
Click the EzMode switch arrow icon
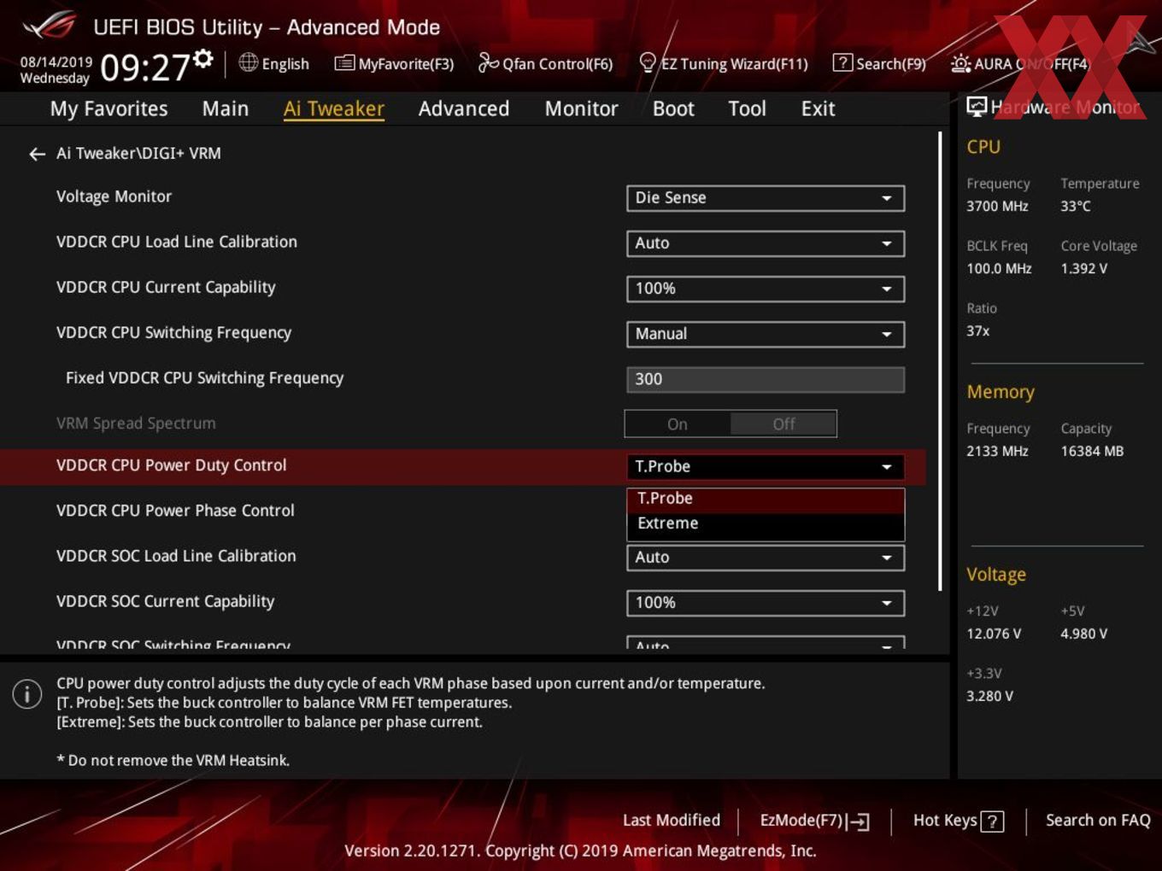(859, 821)
